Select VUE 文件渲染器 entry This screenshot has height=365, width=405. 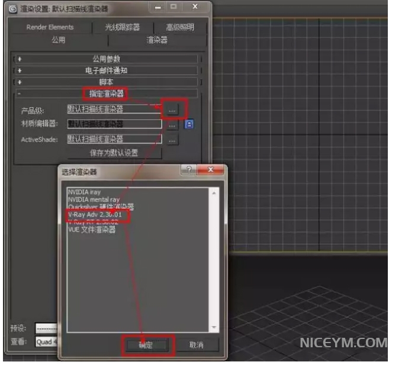[92, 230]
